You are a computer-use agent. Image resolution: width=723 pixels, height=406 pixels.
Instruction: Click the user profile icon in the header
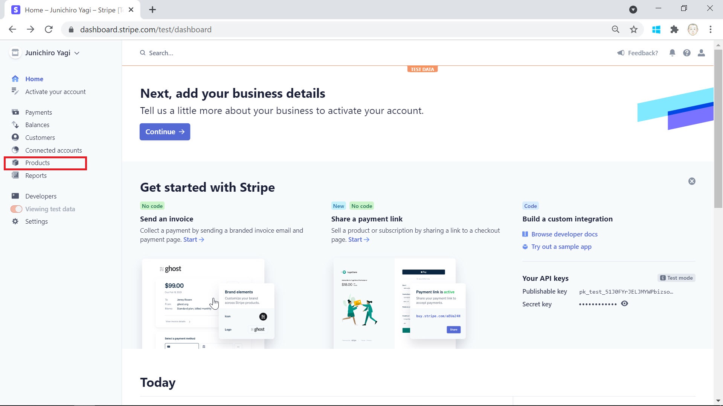pos(701,53)
